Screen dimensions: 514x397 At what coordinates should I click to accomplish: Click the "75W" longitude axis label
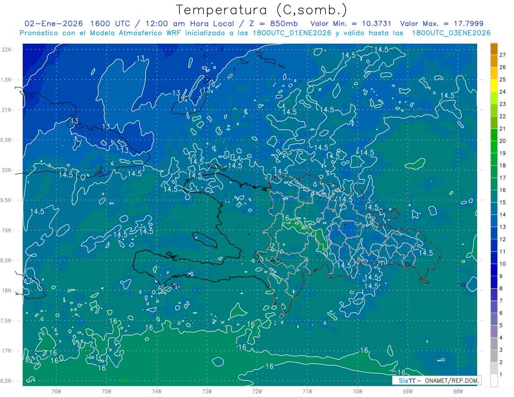107,391
